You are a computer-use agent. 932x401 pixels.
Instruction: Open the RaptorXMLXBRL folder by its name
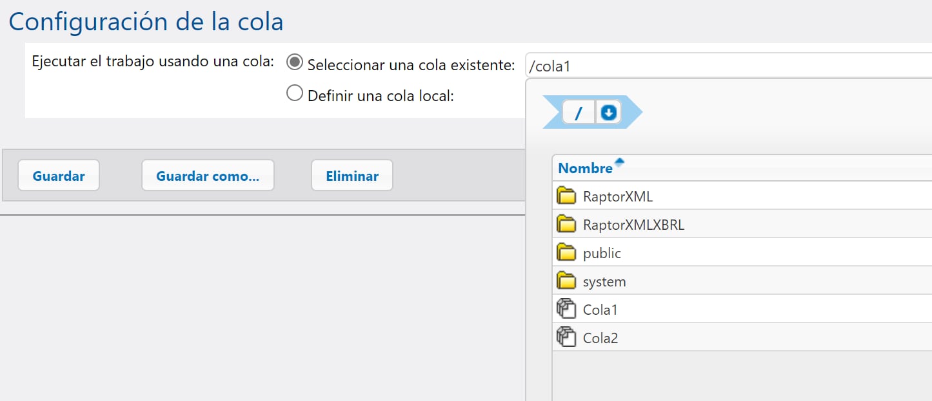[633, 225]
